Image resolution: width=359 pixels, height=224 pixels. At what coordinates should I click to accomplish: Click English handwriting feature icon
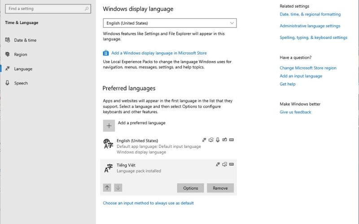[x=225, y=139]
